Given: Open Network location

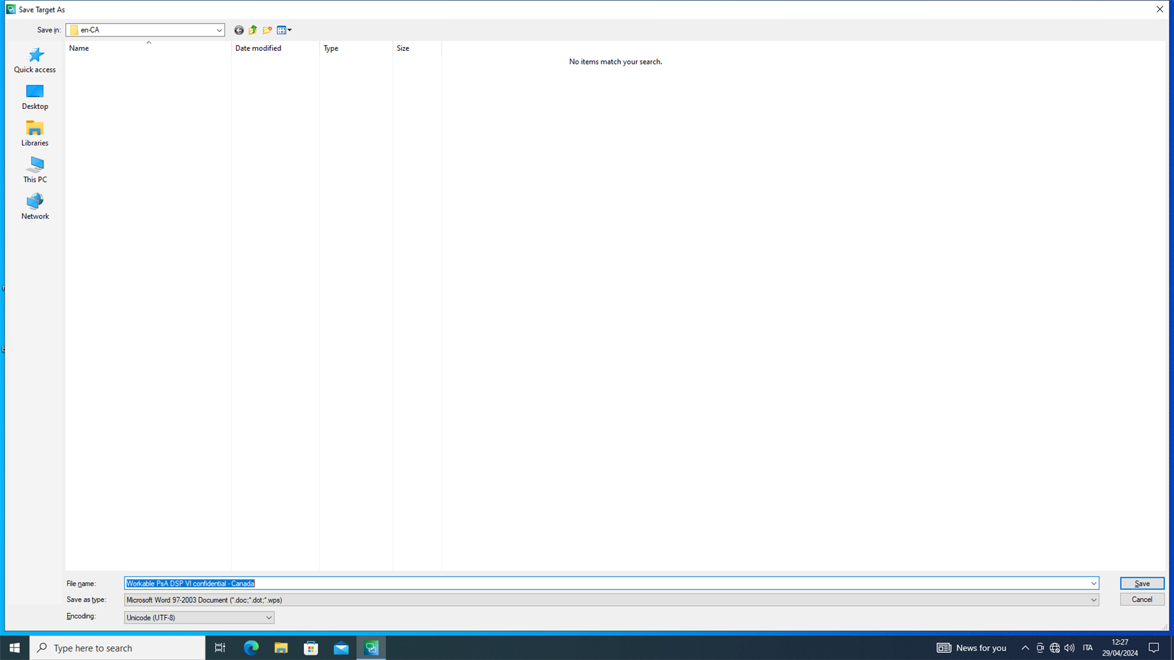Looking at the screenshot, I should pyautogui.click(x=35, y=206).
